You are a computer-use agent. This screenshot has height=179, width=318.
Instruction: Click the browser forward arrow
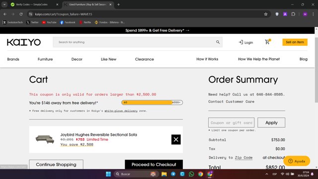point(13,14)
